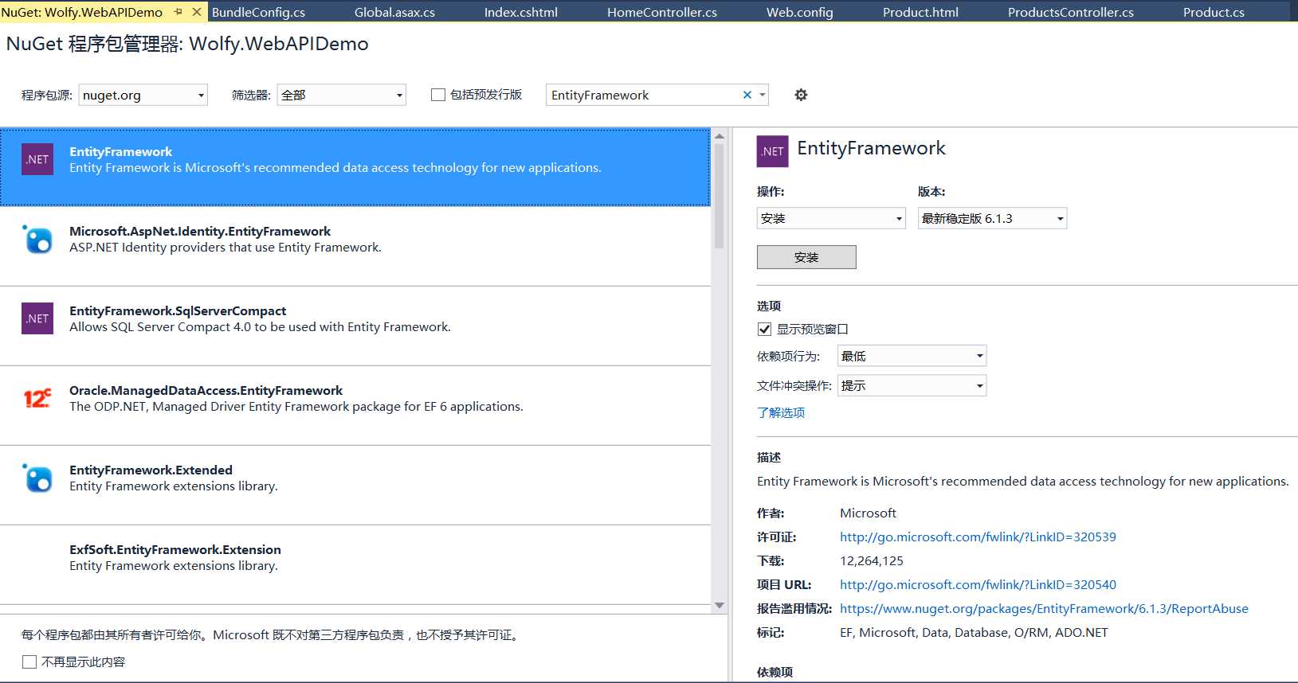Image resolution: width=1298 pixels, height=683 pixels.
Task: Click the 描述 section heading
Action: click(769, 457)
